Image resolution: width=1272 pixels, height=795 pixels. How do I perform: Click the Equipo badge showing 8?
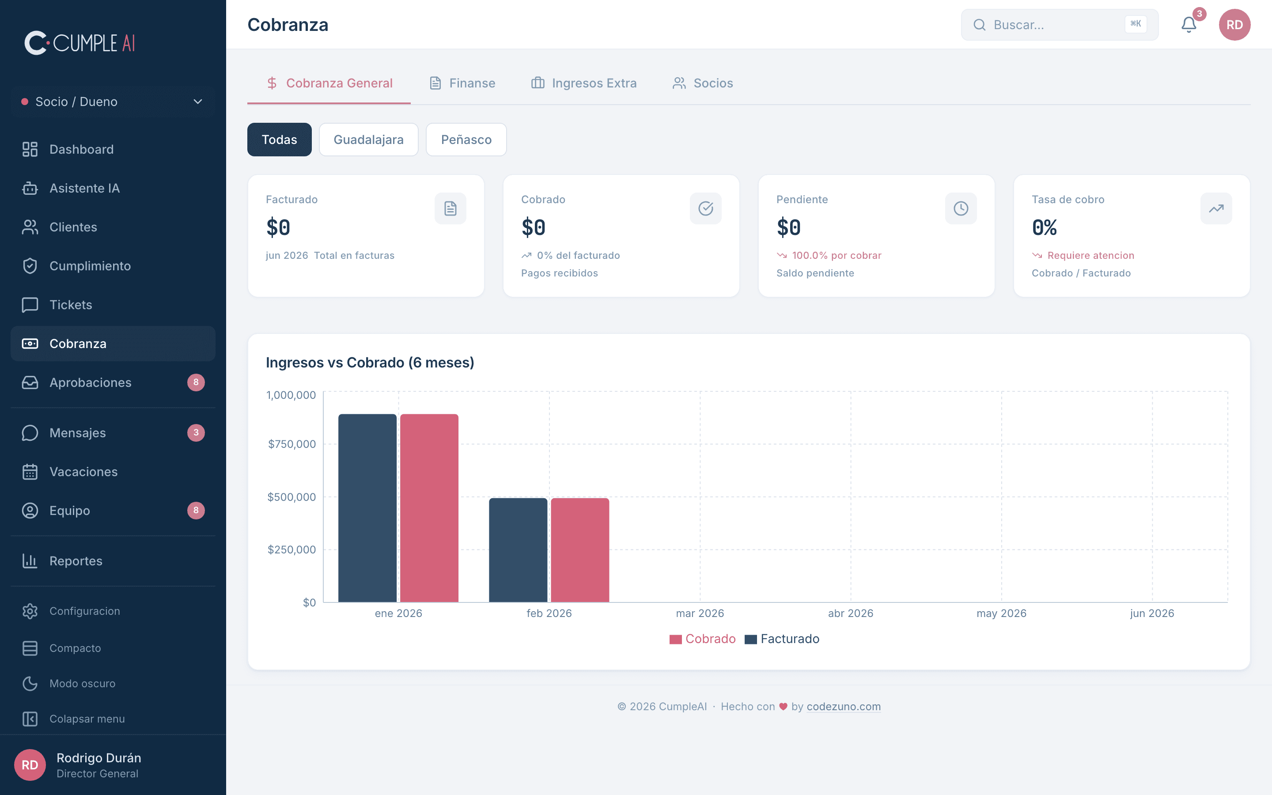click(x=196, y=511)
